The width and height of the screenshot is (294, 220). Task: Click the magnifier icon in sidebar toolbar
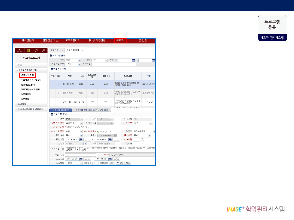pos(43,50)
